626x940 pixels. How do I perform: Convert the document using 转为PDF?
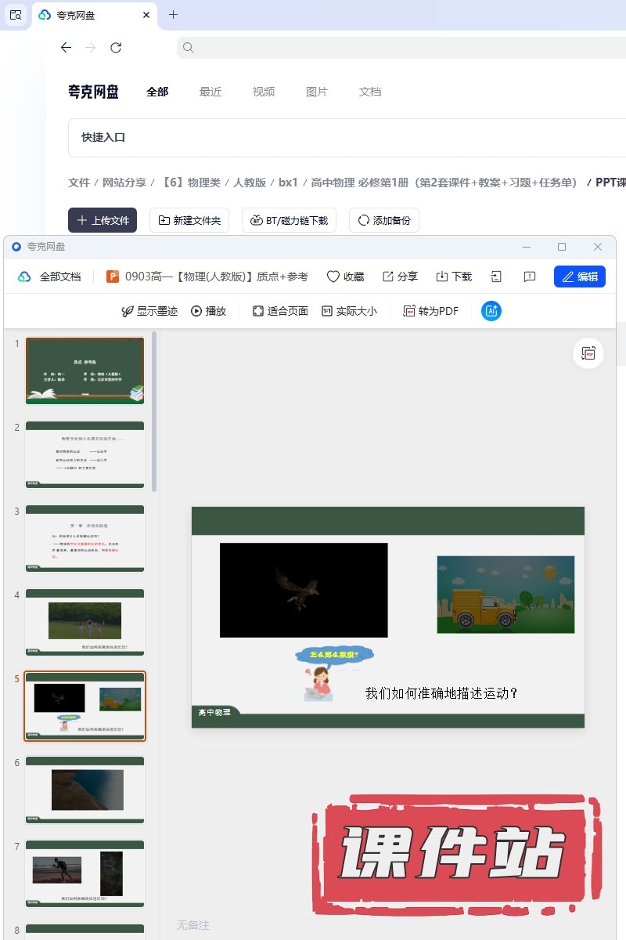[x=430, y=311]
